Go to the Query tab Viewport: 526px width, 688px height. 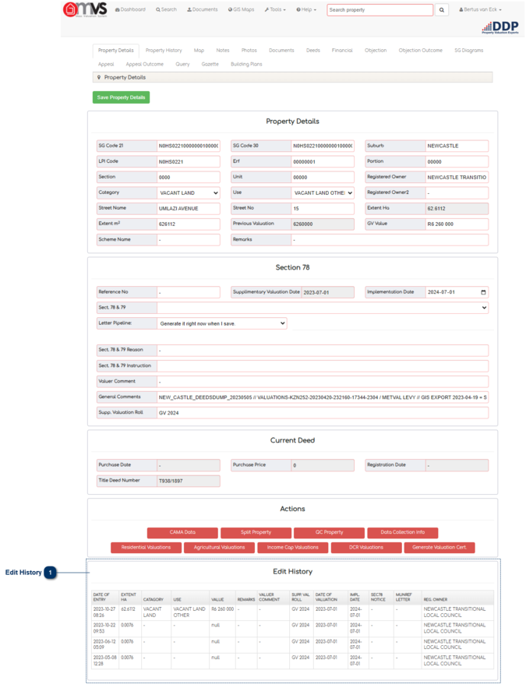(182, 64)
